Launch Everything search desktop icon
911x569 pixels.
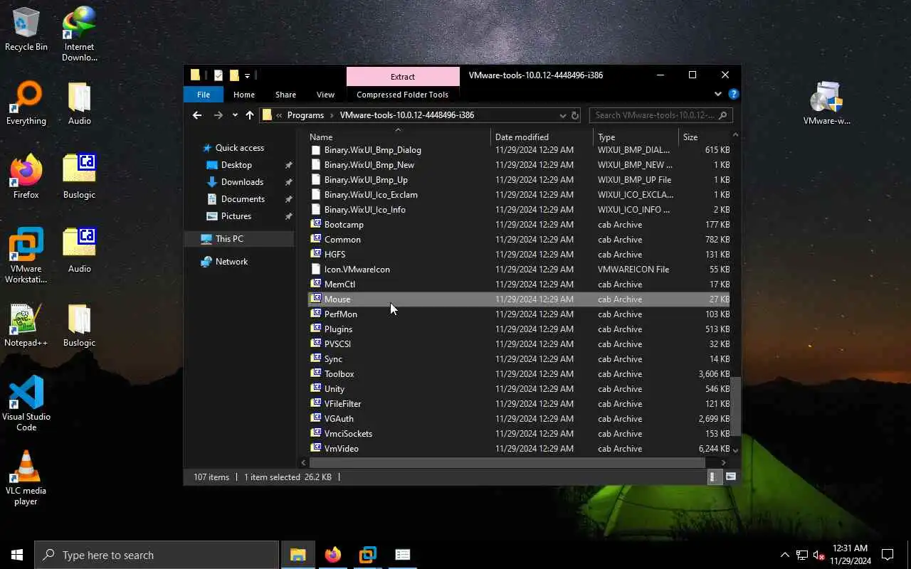pos(26,103)
